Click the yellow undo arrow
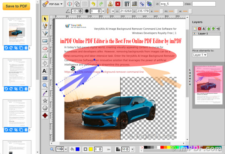Image resolution: width=225 pixels, height=154 pixels. coord(93,4)
